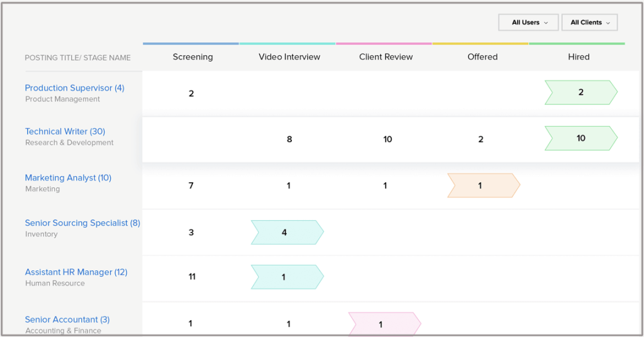The width and height of the screenshot is (644, 337).
Task: Click Senior Sourcing Specialist Screening count 3
Action: tap(191, 233)
